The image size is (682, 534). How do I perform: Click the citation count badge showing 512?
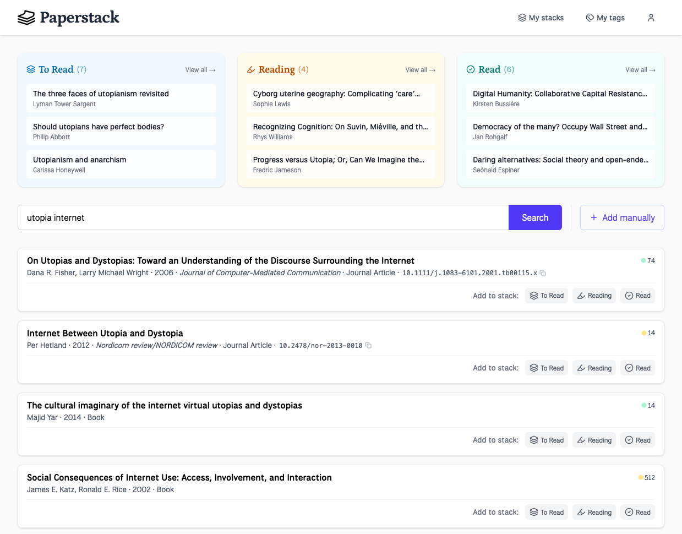pos(645,477)
